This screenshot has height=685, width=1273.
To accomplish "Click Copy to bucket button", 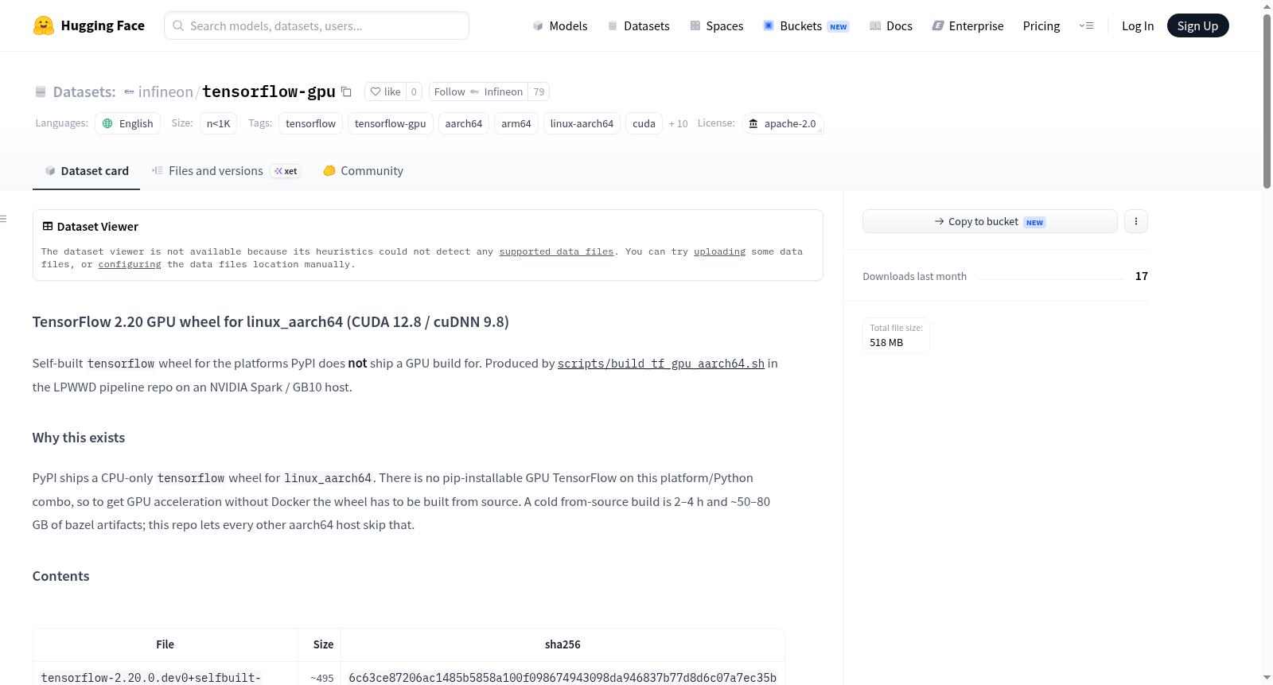I will pos(990,221).
